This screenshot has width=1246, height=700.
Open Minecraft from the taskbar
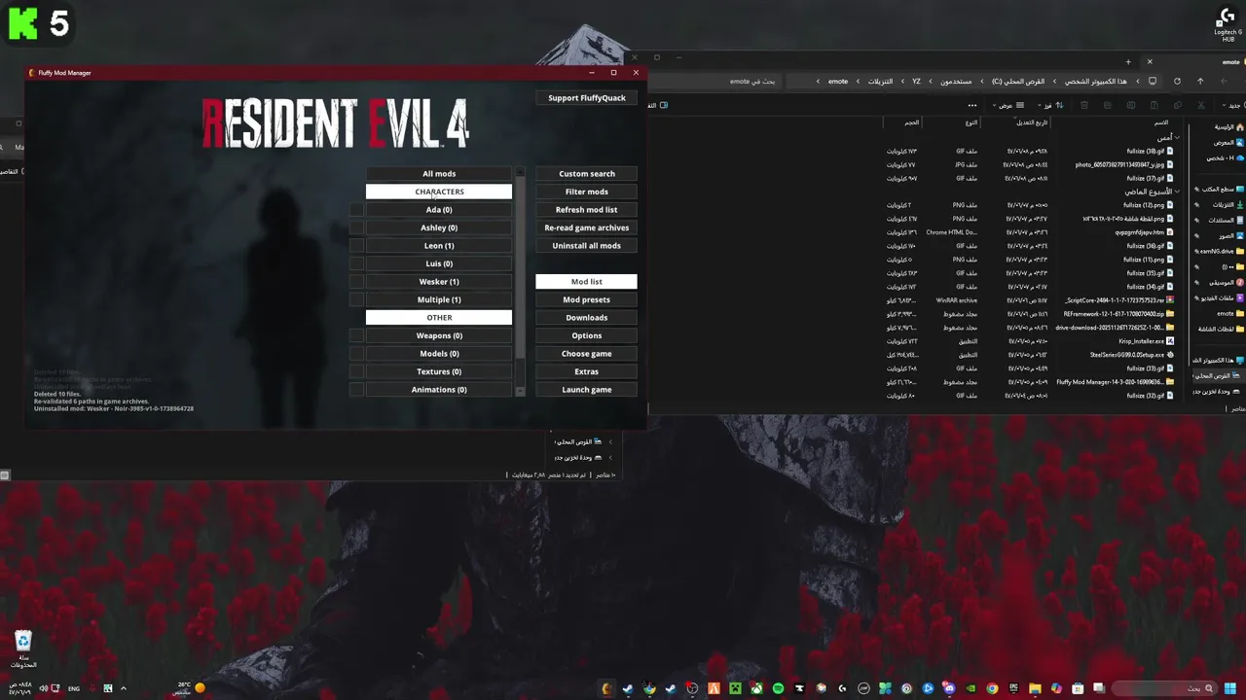(x=735, y=688)
